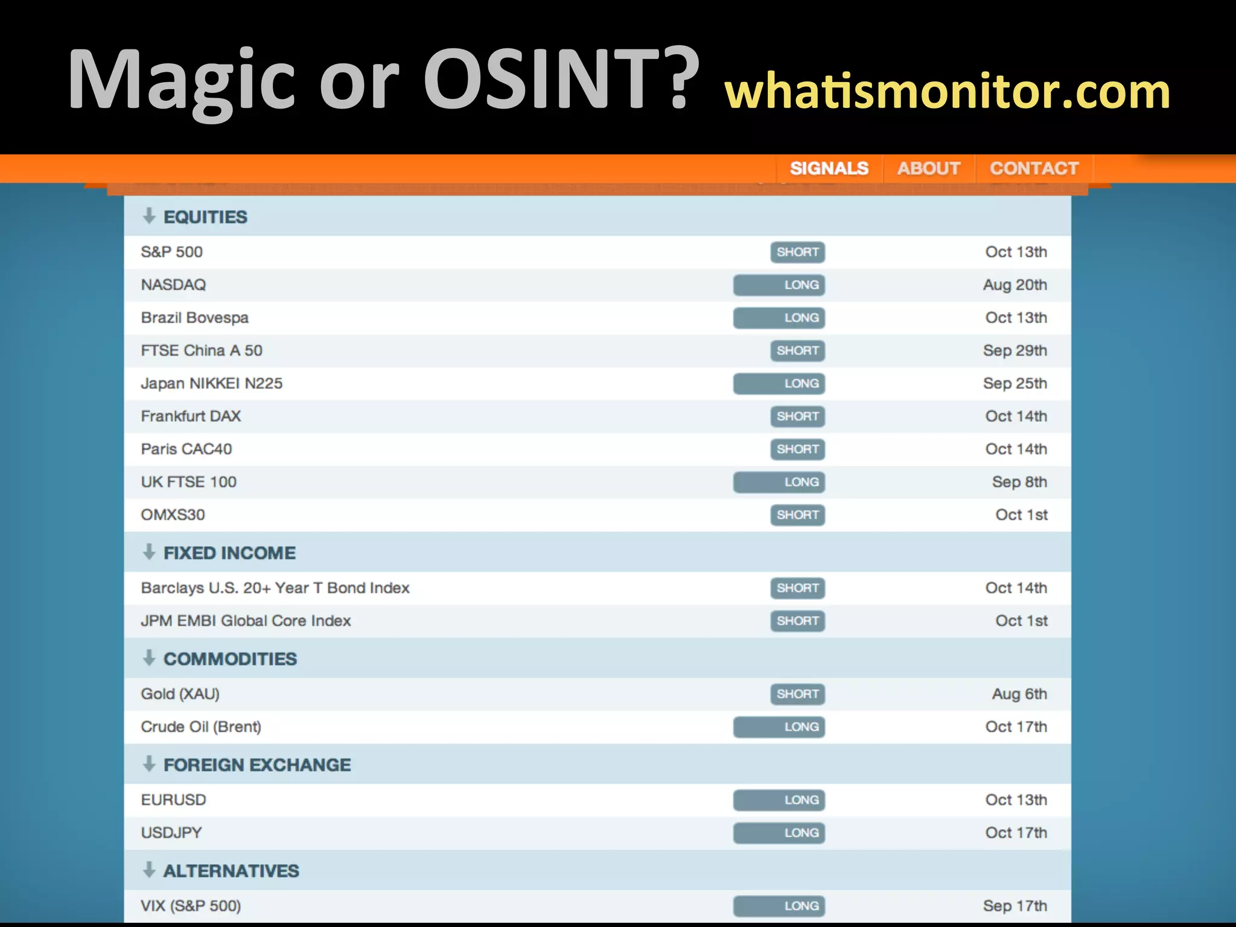Select the UK FTSE 100 name

[189, 482]
